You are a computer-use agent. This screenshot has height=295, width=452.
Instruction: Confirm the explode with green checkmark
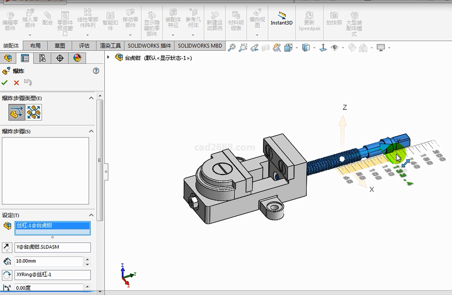5,82
